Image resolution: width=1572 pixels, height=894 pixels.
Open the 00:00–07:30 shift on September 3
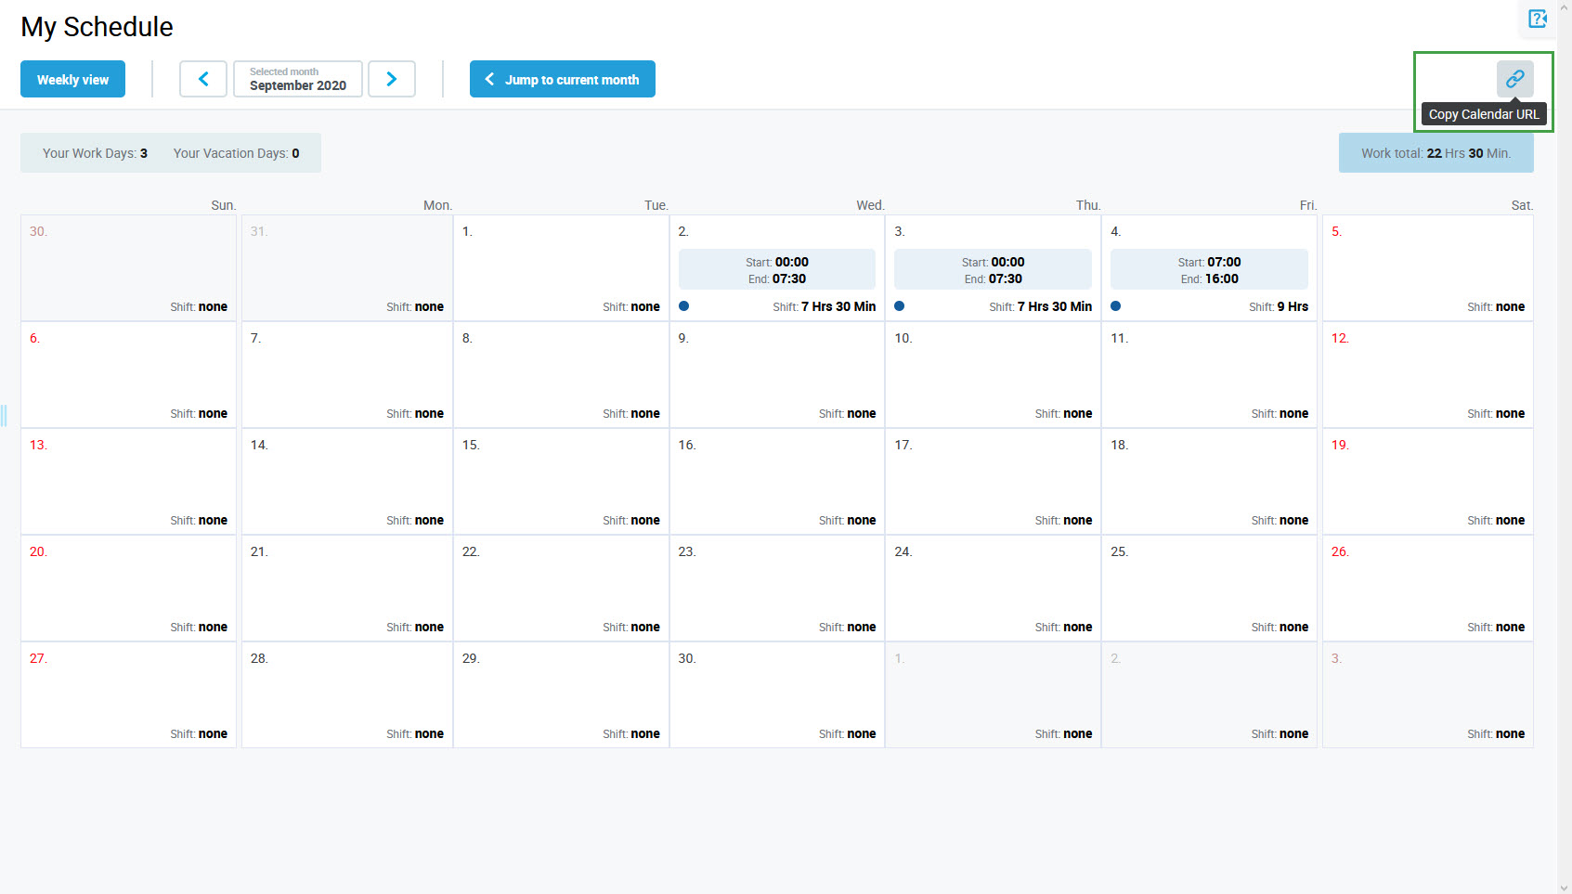993,269
